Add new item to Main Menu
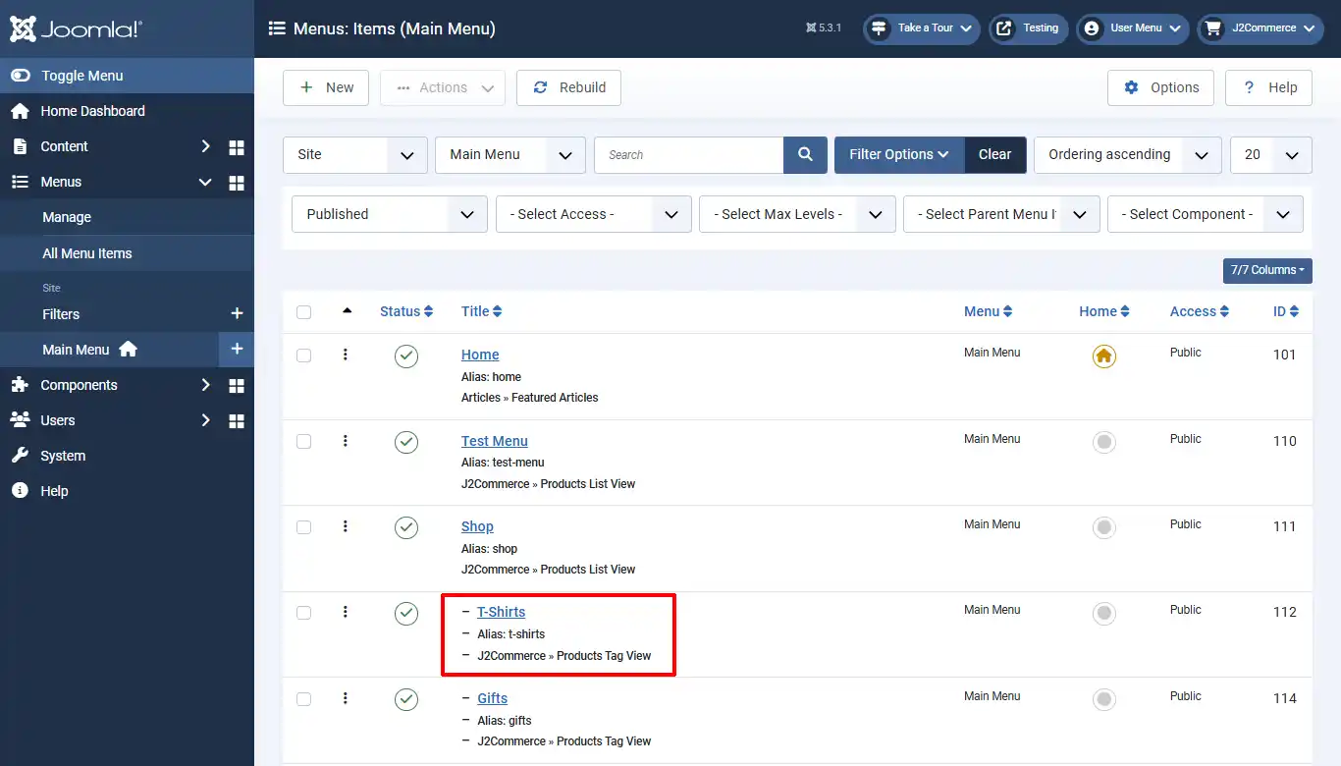This screenshot has width=1341, height=766. click(237, 350)
